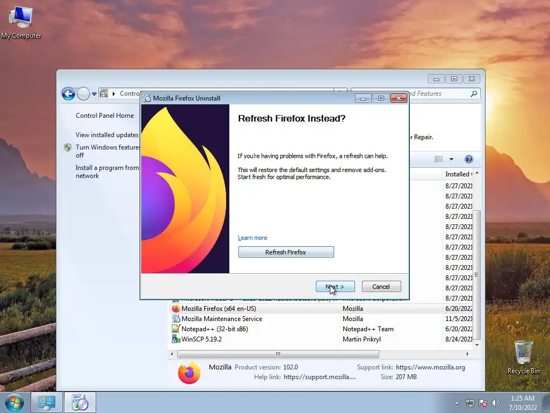550x413 pixels.
Task: Click the uninstaller title bar icon
Action: (x=147, y=98)
